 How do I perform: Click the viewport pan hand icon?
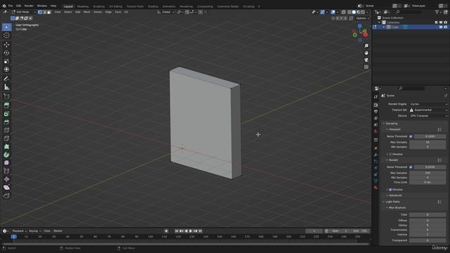pos(366,53)
